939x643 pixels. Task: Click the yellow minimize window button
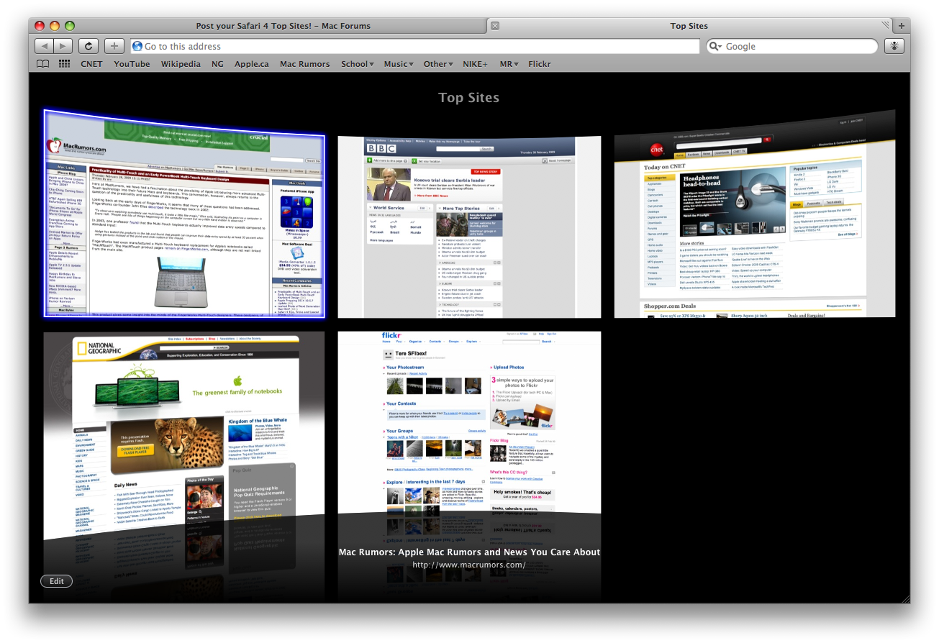tap(55, 26)
